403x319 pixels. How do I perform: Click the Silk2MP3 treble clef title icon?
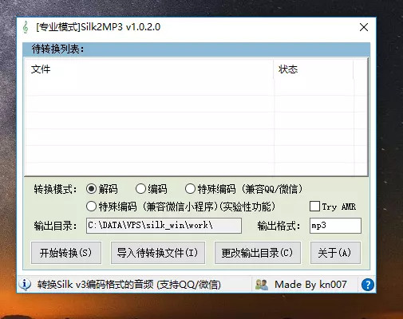(x=26, y=27)
